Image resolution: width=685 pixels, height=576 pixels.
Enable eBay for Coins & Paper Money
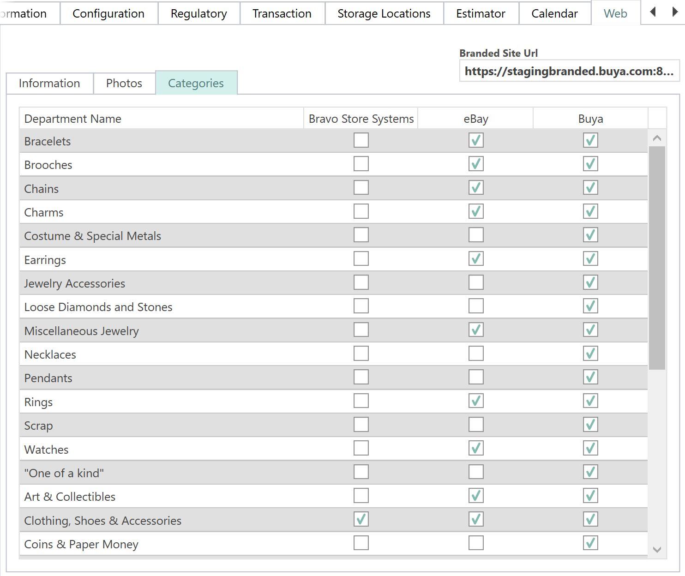pos(476,543)
